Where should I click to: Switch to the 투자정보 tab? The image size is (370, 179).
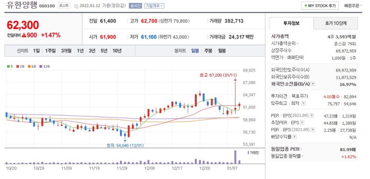coord(291,23)
